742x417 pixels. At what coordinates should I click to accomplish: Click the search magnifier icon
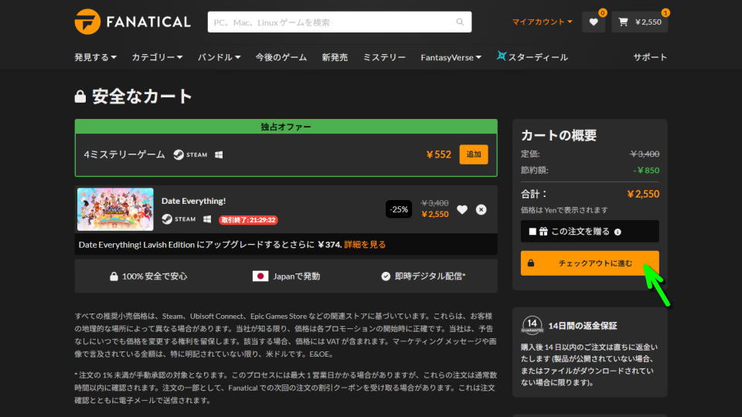pyautogui.click(x=460, y=22)
